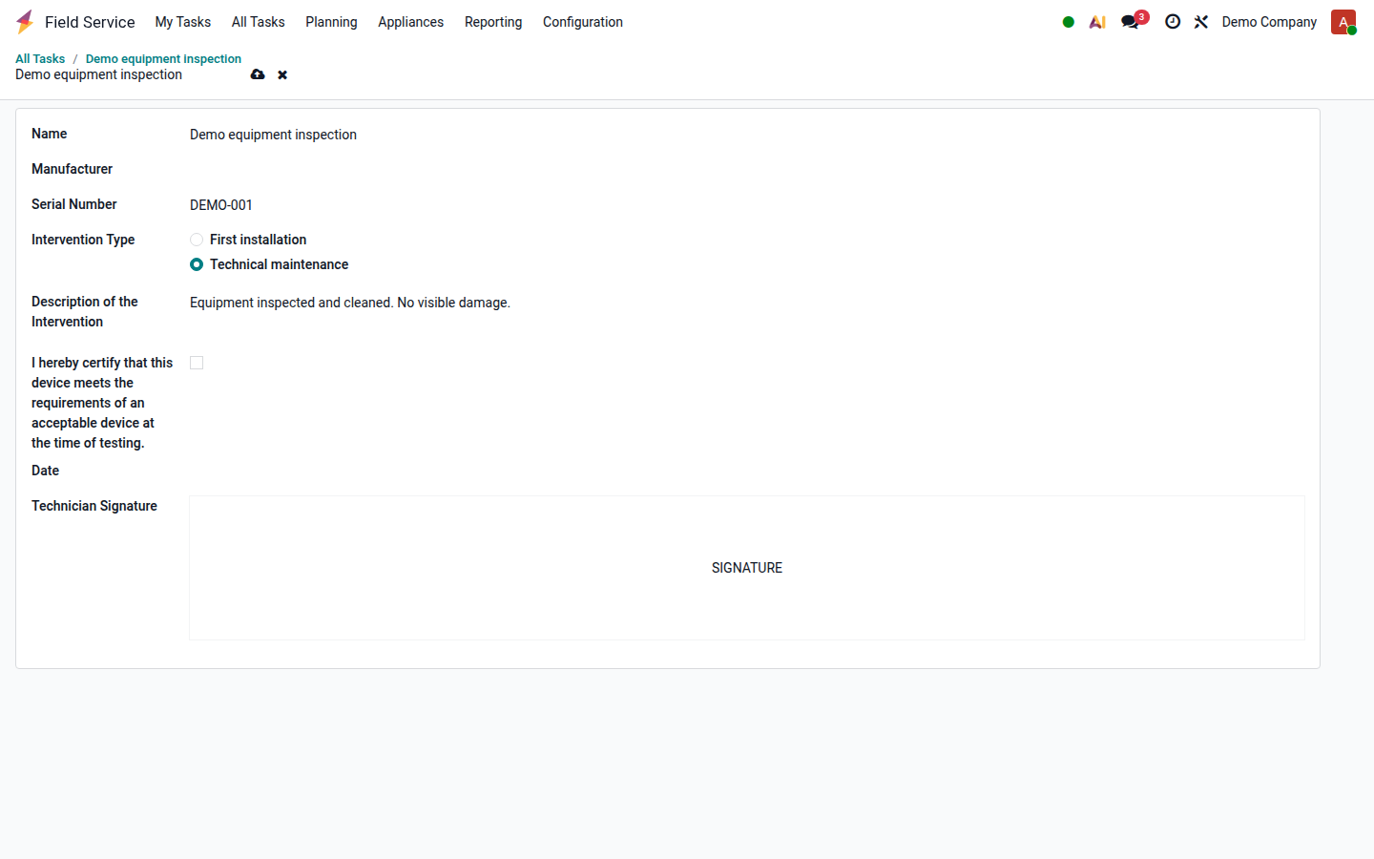
Task: Open the Configuration menu
Action: click(x=583, y=22)
